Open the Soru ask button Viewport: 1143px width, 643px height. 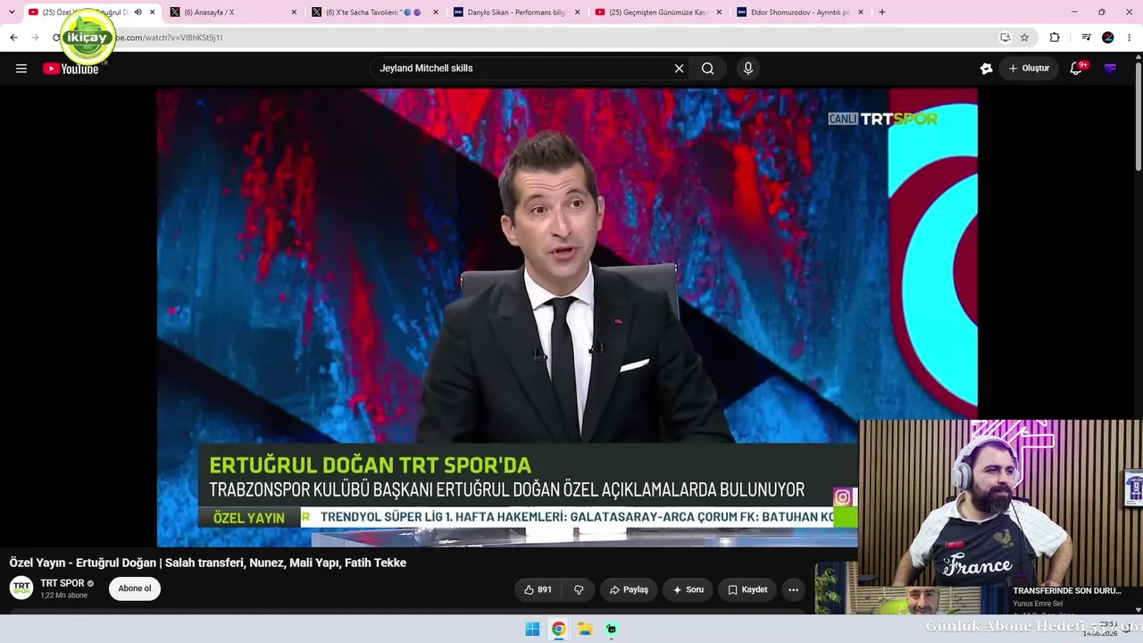point(688,589)
